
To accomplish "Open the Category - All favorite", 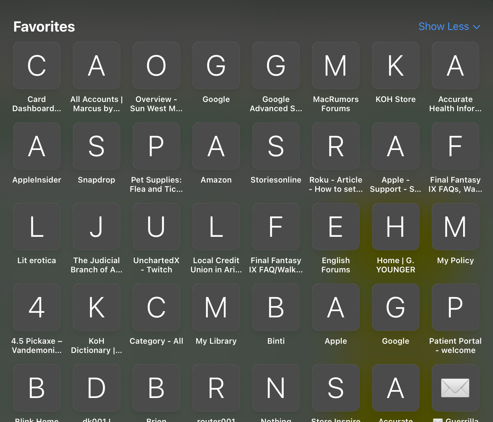I will 156,307.
